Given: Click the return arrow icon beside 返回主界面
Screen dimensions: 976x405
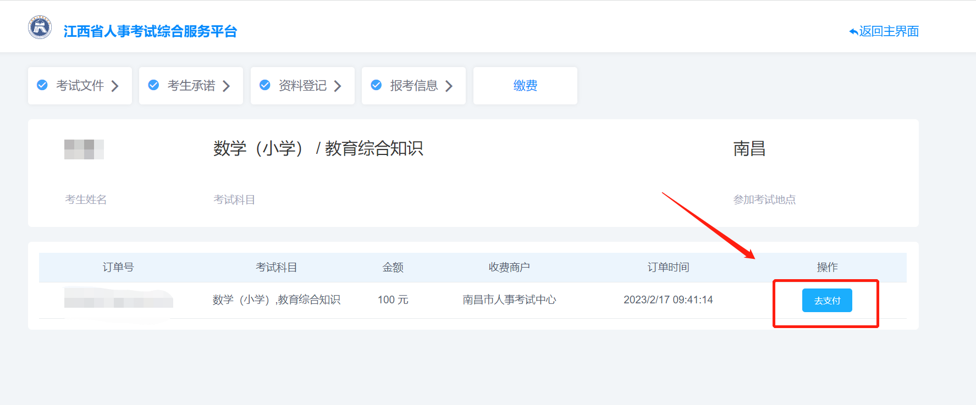Looking at the screenshot, I should tap(853, 32).
